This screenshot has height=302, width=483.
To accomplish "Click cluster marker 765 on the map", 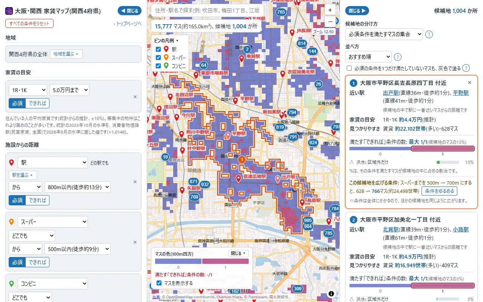I will point(281,12).
